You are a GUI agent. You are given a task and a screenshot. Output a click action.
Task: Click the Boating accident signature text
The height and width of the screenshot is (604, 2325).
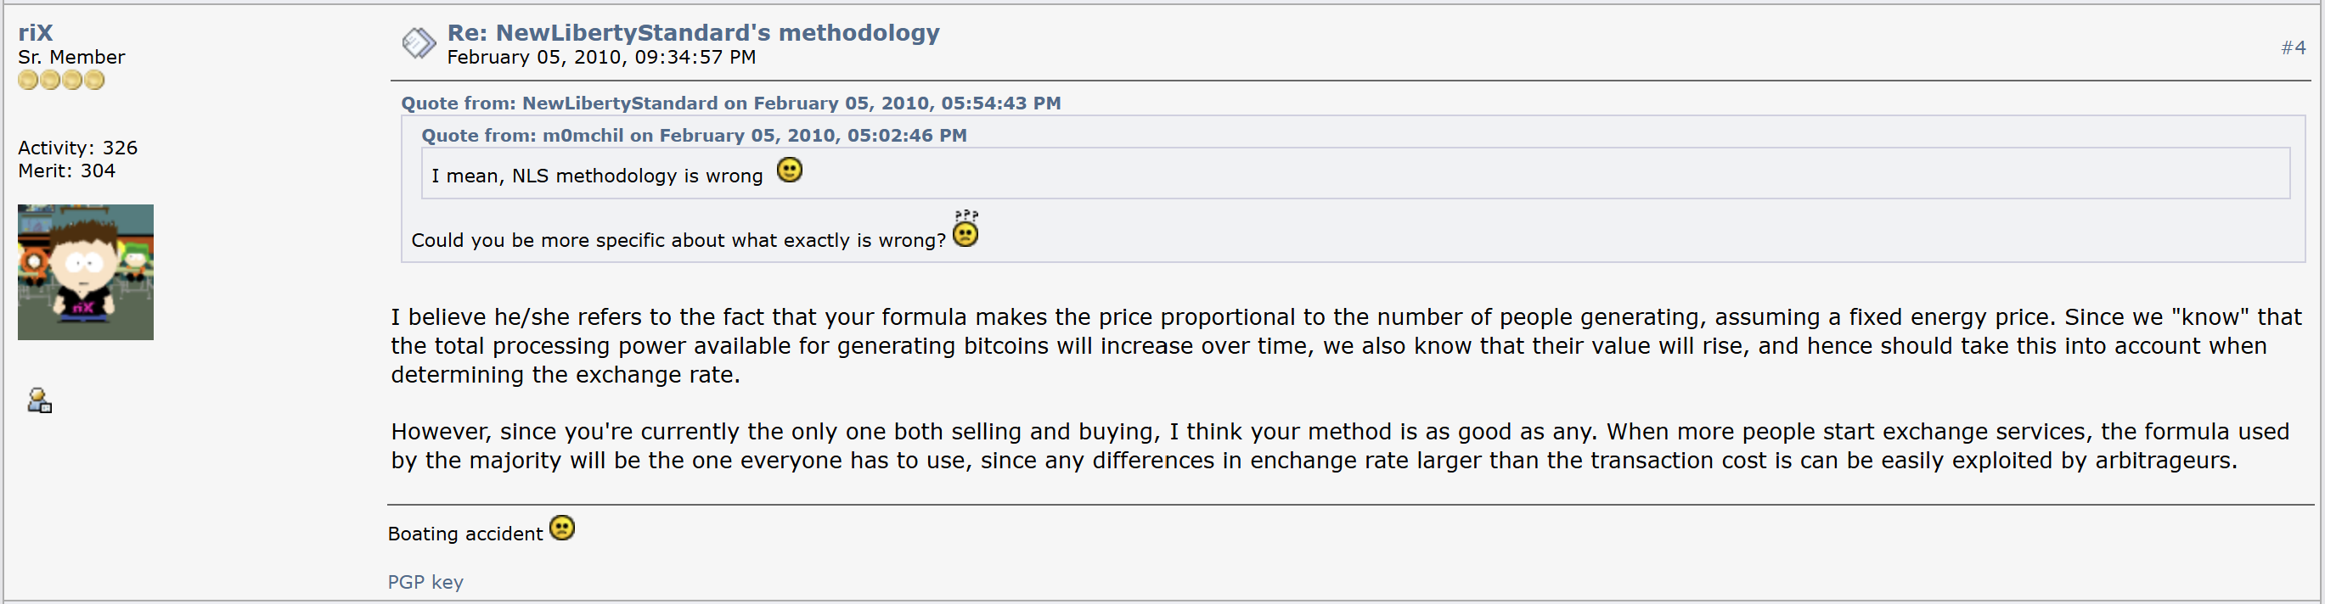click(x=465, y=534)
